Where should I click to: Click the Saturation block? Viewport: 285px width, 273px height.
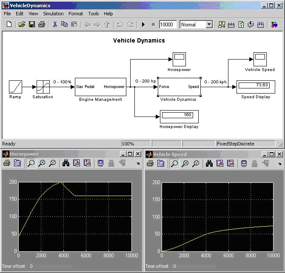(43, 87)
